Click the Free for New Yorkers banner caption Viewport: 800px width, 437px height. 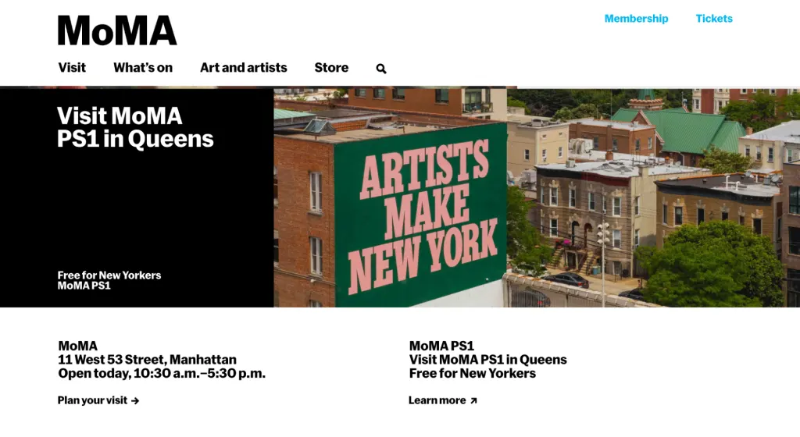(x=109, y=275)
